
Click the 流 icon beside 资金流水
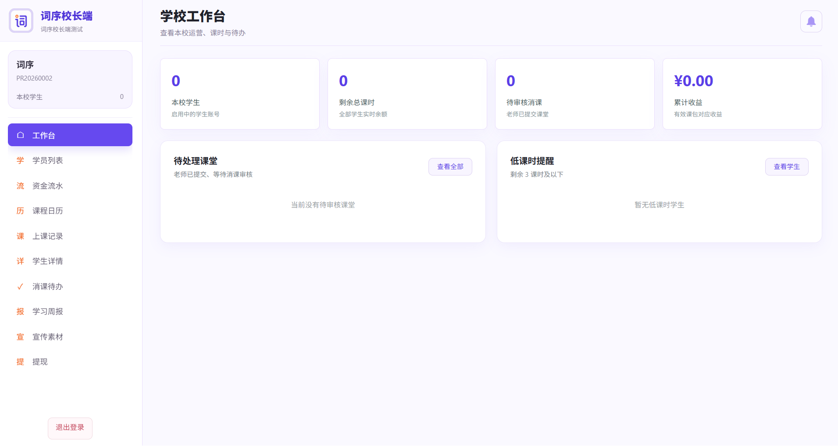[x=20, y=186]
